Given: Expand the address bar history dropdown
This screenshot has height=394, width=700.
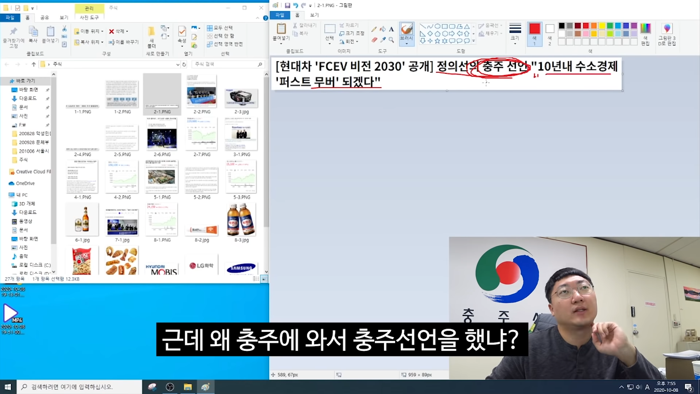Looking at the screenshot, I should click(178, 64).
